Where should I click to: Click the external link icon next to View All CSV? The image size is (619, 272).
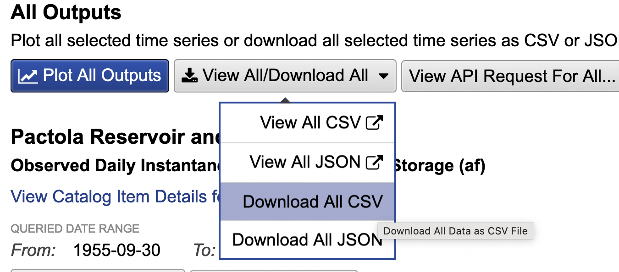pos(374,123)
